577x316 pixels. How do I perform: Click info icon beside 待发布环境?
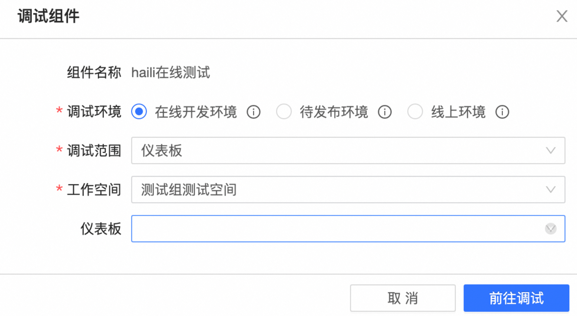pos(384,112)
